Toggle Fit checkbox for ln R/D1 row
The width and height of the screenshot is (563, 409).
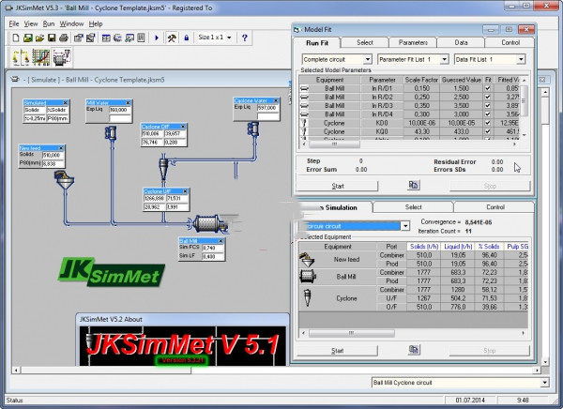(488, 88)
